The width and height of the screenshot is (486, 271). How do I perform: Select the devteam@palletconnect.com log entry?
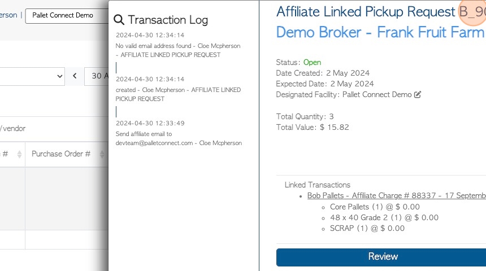[179, 138]
